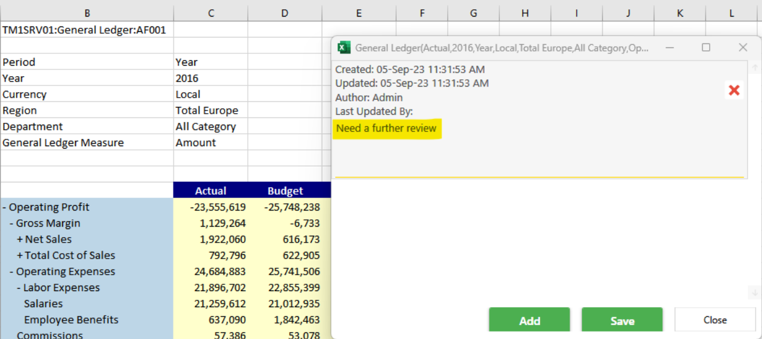Viewport: 762px width, 339px height.
Task: Select the Period value 'Year' cell
Action: point(211,62)
